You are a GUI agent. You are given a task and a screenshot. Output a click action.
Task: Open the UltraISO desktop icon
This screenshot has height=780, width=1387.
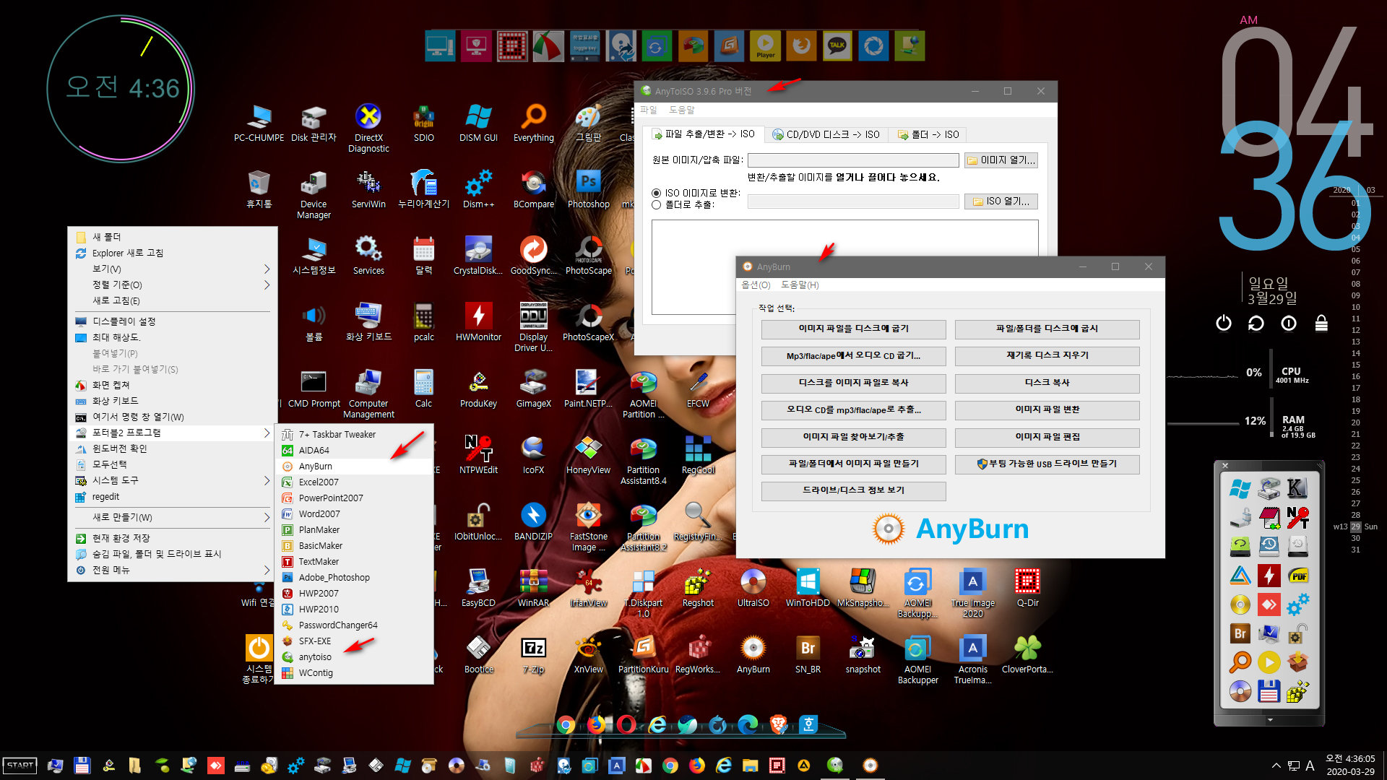point(753,588)
